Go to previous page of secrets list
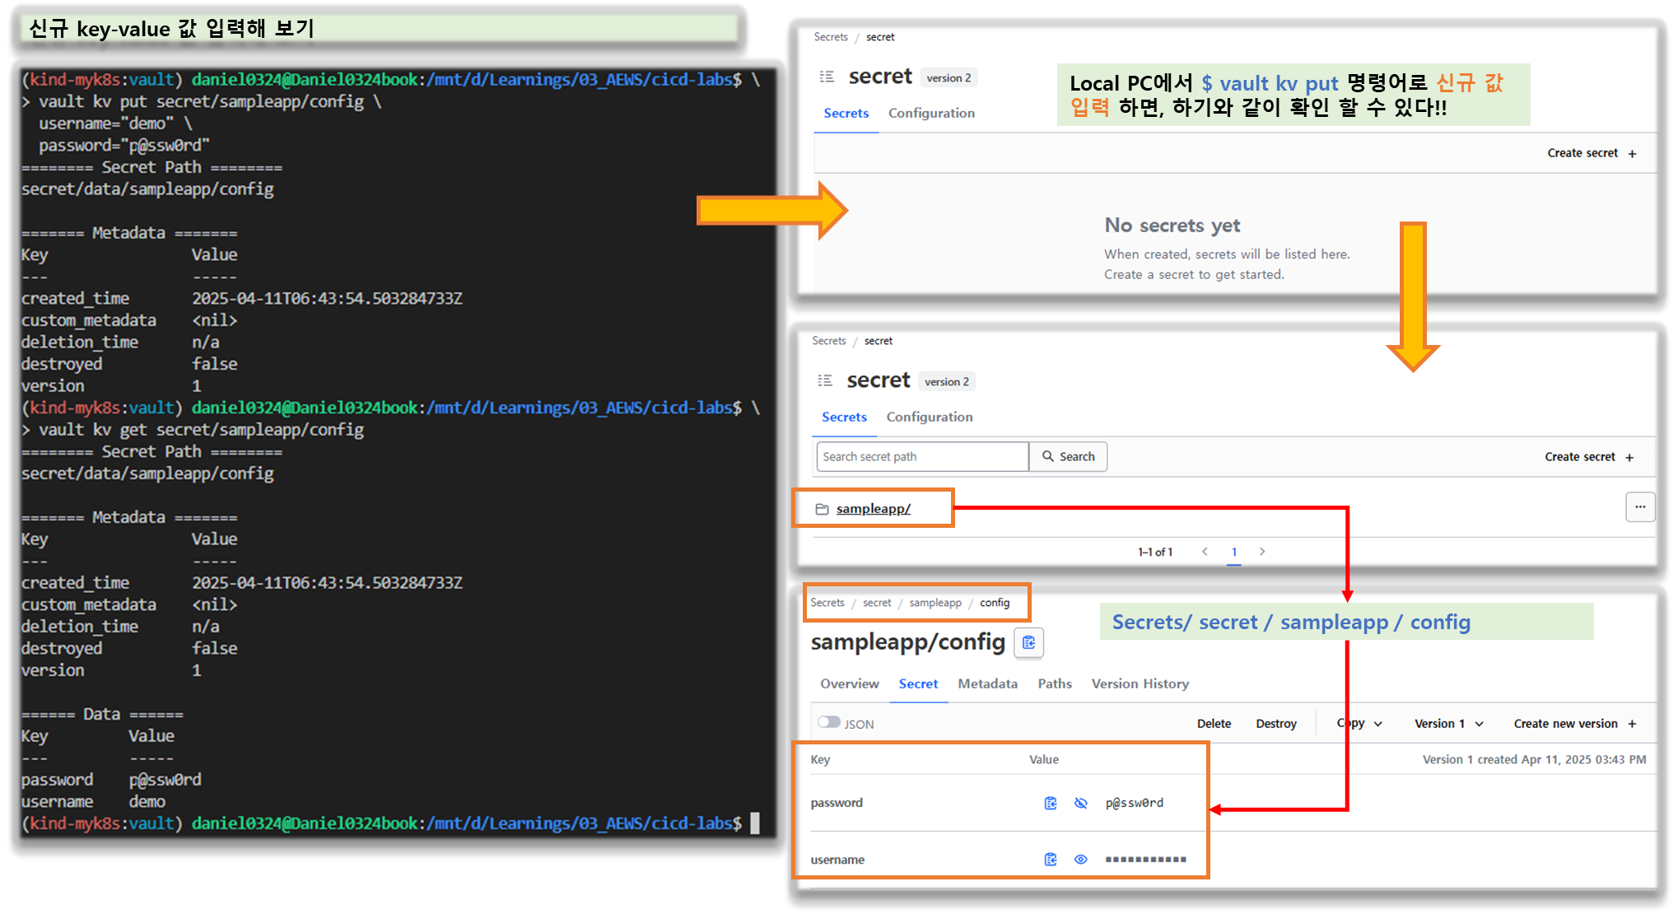The width and height of the screenshot is (1678, 919). pos(1205,552)
